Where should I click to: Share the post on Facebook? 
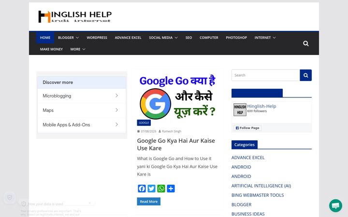(142, 189)
